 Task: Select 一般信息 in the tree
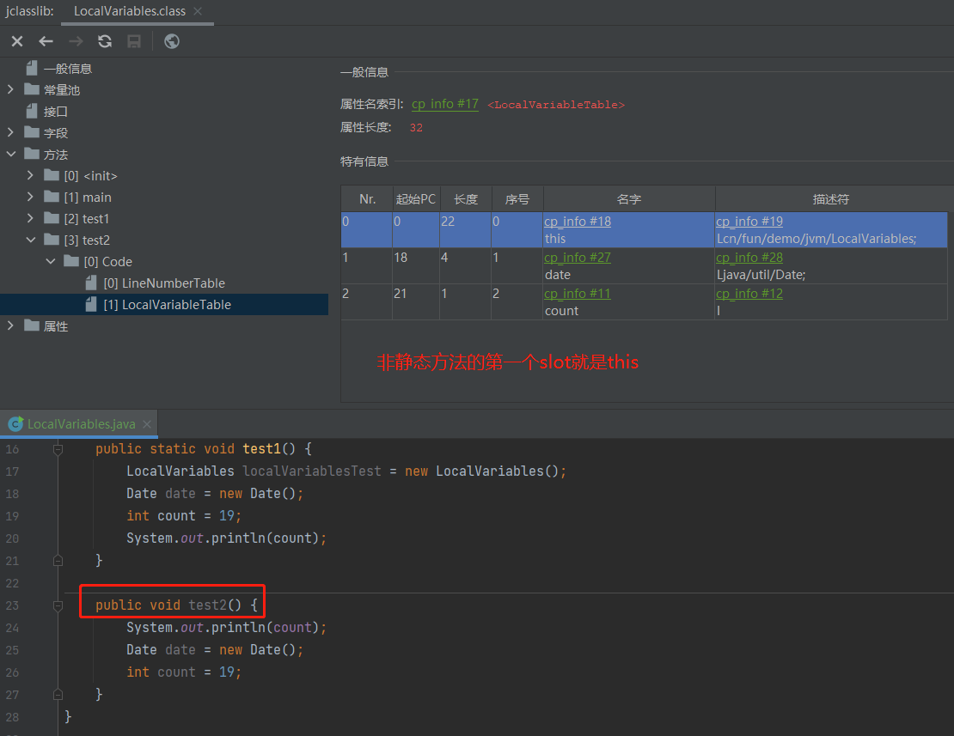pos(68,69)
